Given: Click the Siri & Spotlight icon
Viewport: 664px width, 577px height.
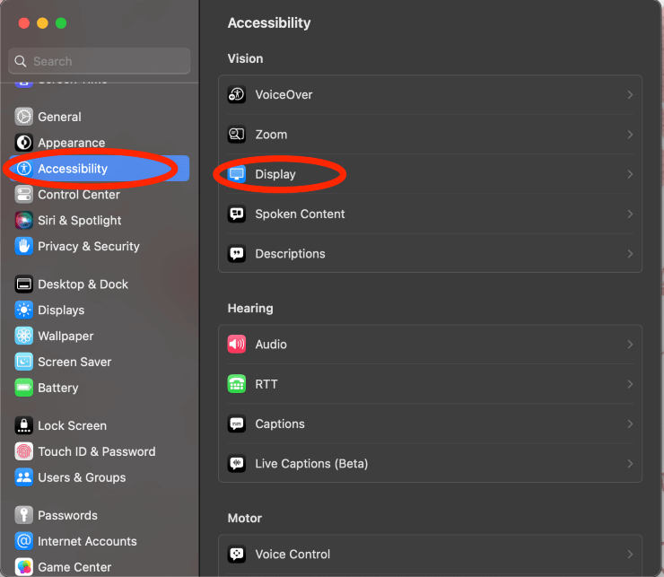Looking at the screenshot, I should 23,220.
